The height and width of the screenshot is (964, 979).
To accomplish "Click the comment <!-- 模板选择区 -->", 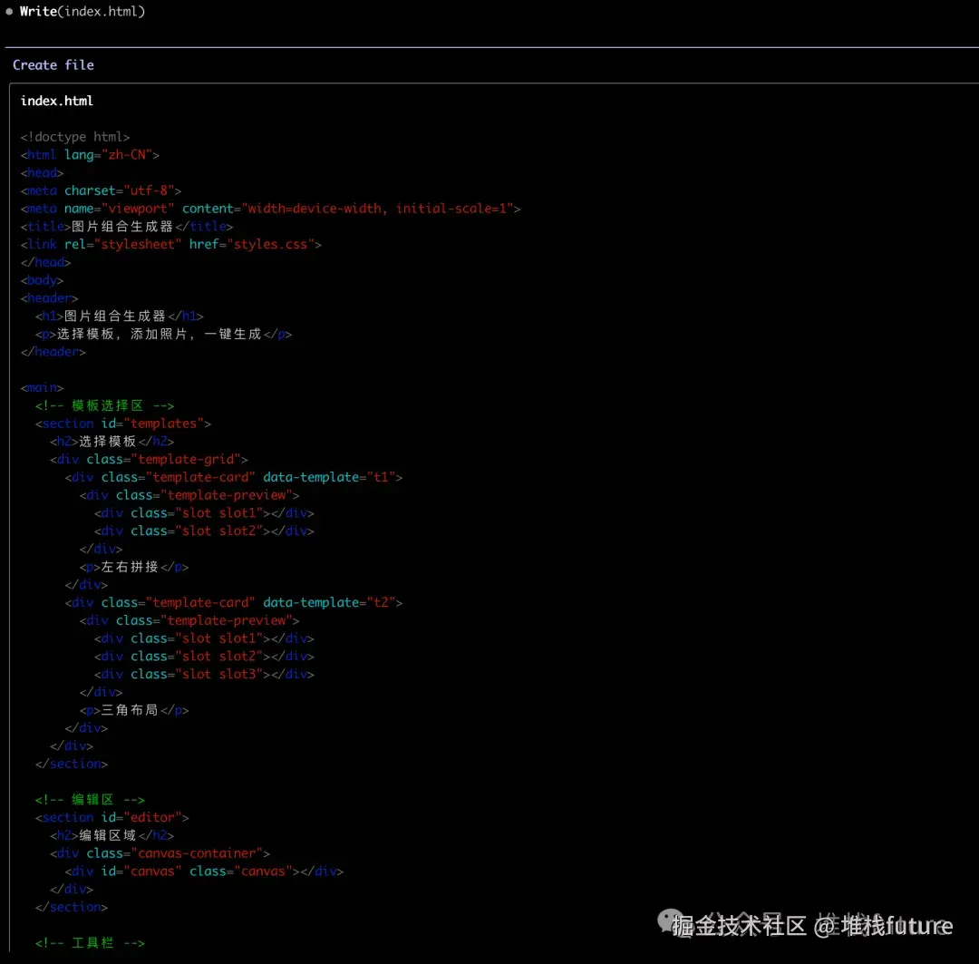I will (104, 405).
